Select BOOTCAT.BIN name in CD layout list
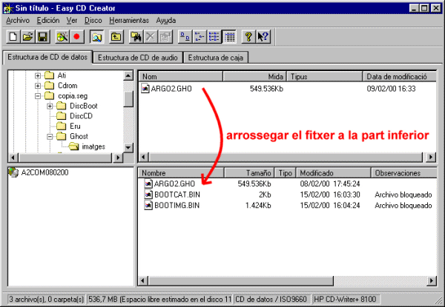Screen dimensions: 445x307 point(177,195)
